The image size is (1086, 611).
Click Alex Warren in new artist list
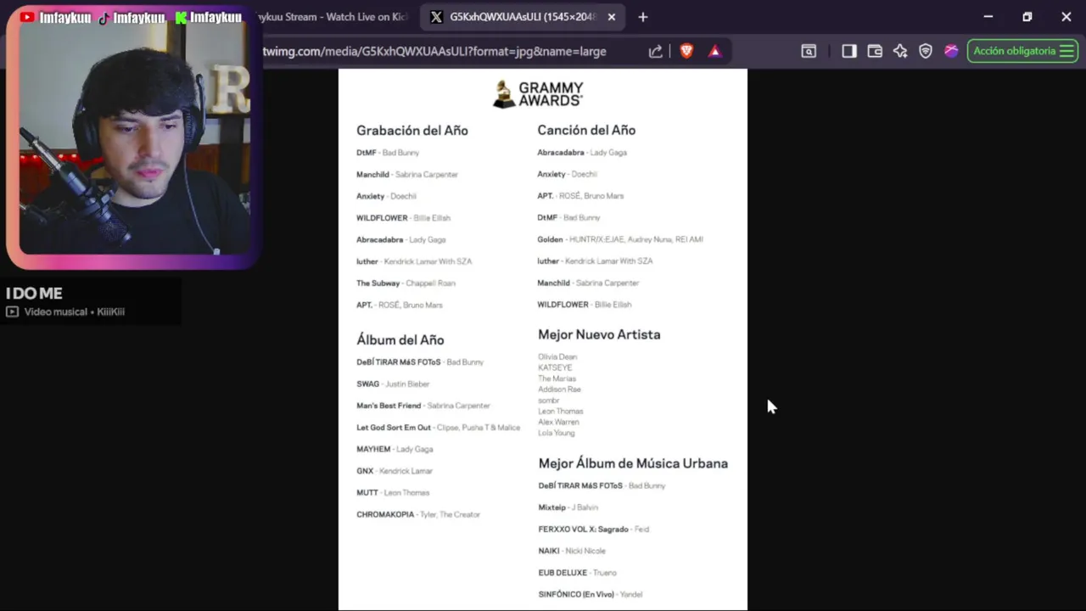[558, 422]
